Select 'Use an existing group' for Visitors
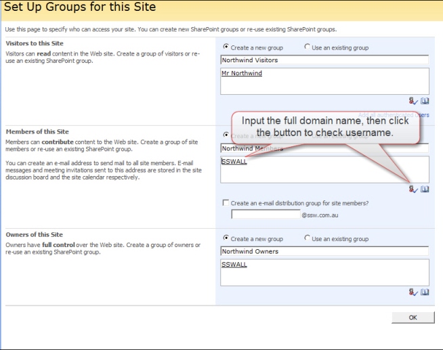The image size is (443, 350). [x=308, y=47]
